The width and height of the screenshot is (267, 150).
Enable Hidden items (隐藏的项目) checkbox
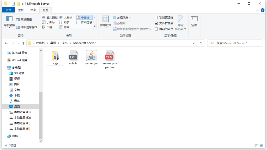pos(164,29)
